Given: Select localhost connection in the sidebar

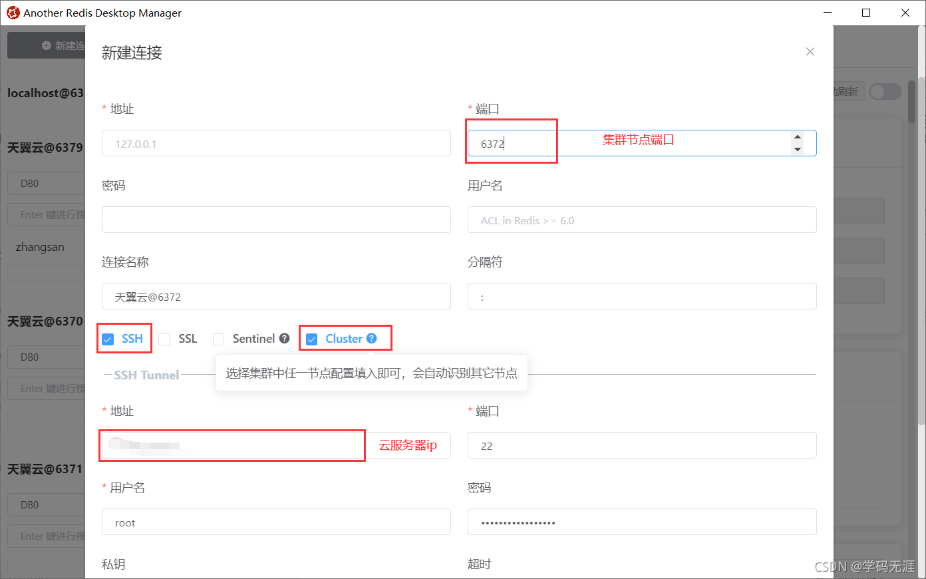Looking at the screenshot, I should (x=45, y=93).
